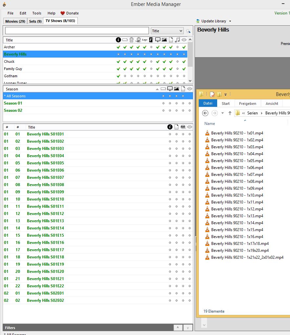
Task: Open the Title search field dropdown
Action: 181,31
